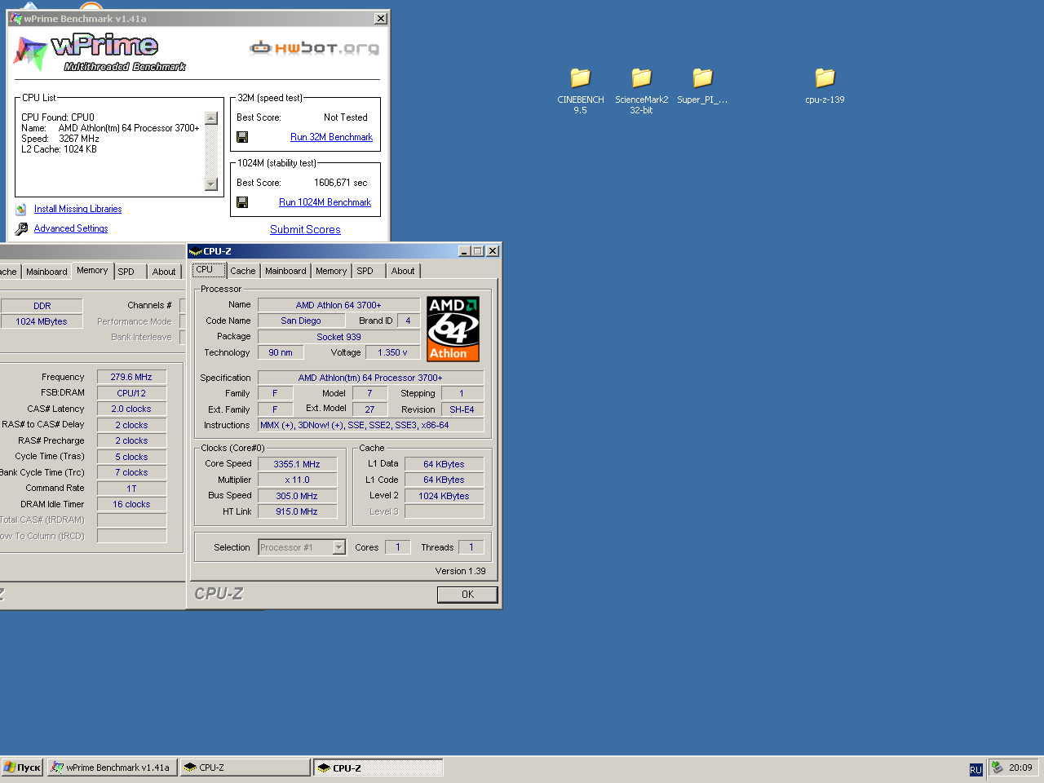Screen dimensions: 1044x783
Task: Click the save icon for 1024M score
Action: click(242, 202)
